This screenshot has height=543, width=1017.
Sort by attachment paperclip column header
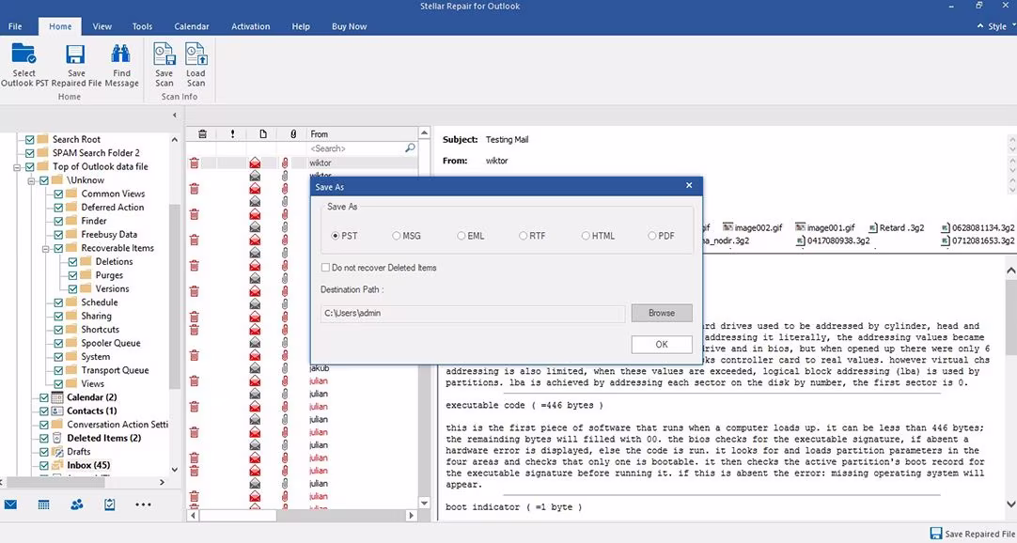tap(293, 134)
